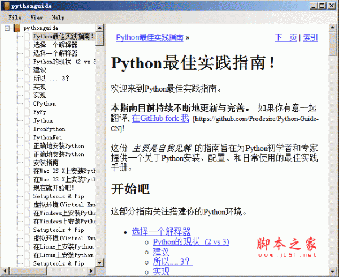Follow the 在GitHub fork 我 link
Screen dimensions: 339x277
coord(160,118)
